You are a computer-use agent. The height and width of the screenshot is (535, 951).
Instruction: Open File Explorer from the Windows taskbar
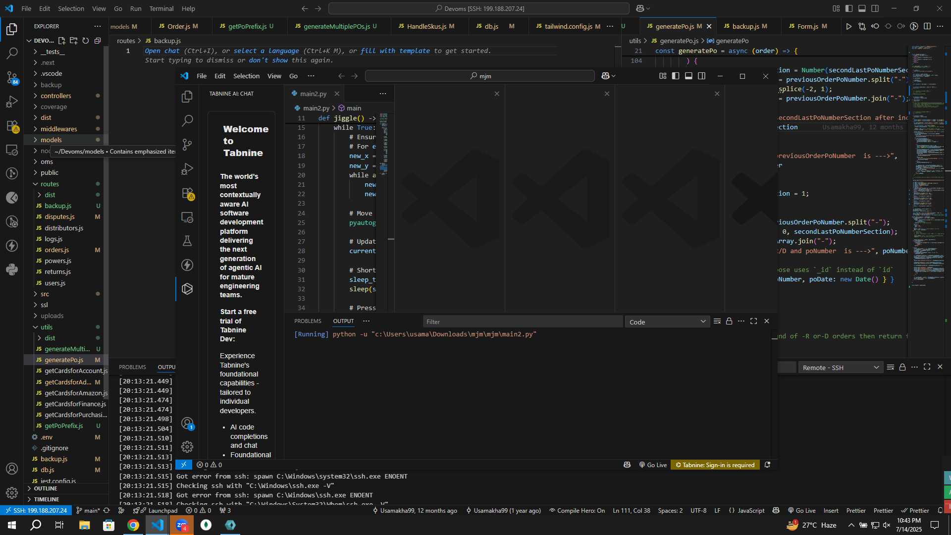coord(84,525)
